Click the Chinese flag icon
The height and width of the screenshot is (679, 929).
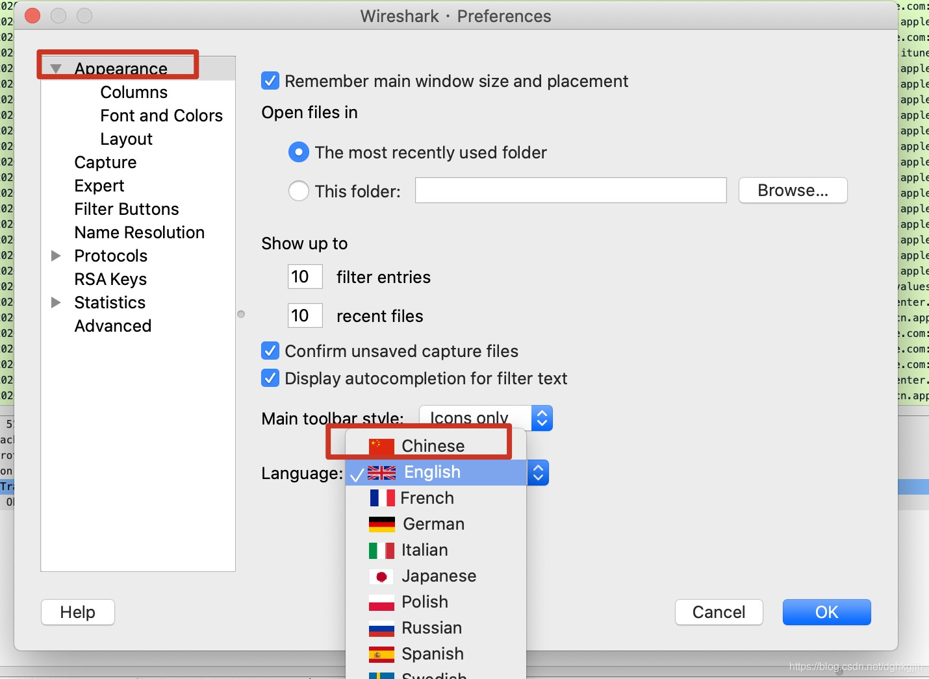381,446
